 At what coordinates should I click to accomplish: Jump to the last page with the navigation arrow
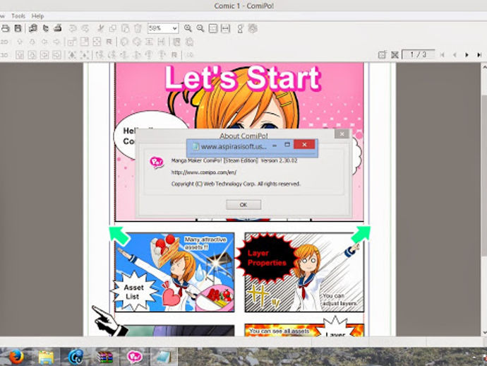coord(479,55)
